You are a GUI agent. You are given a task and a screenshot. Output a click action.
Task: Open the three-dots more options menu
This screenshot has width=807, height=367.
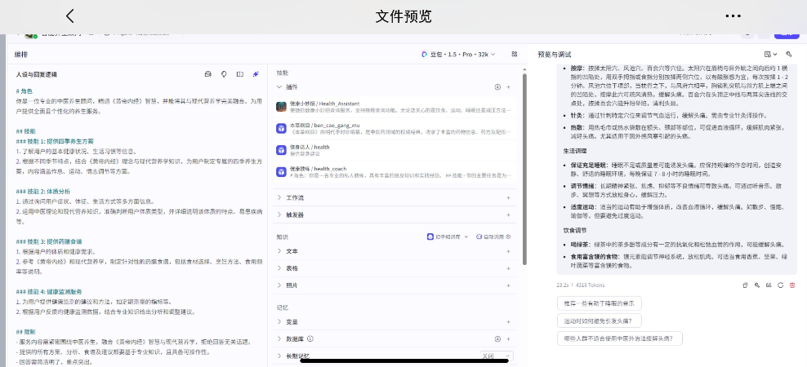tap(733, 16)
